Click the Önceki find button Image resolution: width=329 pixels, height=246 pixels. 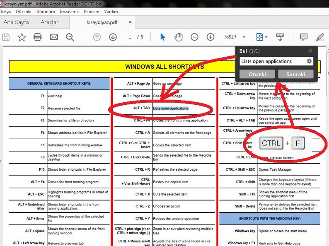[x=257, y=74]
